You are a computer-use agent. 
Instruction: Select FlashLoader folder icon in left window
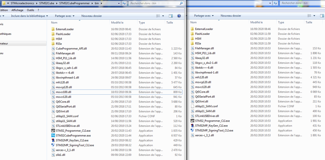53,34
